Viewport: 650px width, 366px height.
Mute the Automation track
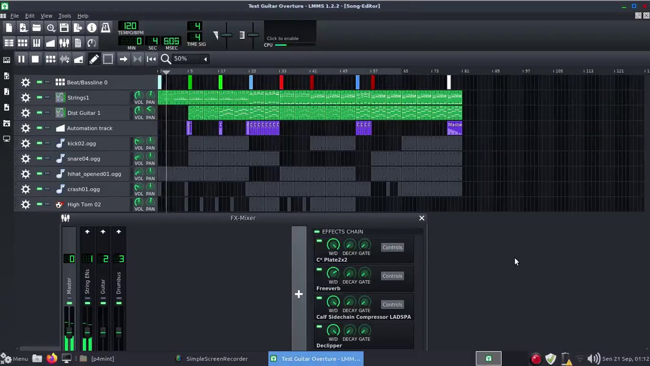(x=40, y=128)
